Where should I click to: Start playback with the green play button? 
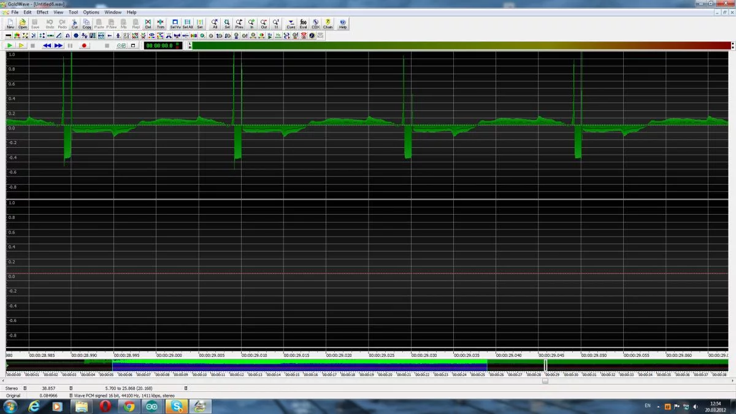pyautogui.click(x=10, y=45)
